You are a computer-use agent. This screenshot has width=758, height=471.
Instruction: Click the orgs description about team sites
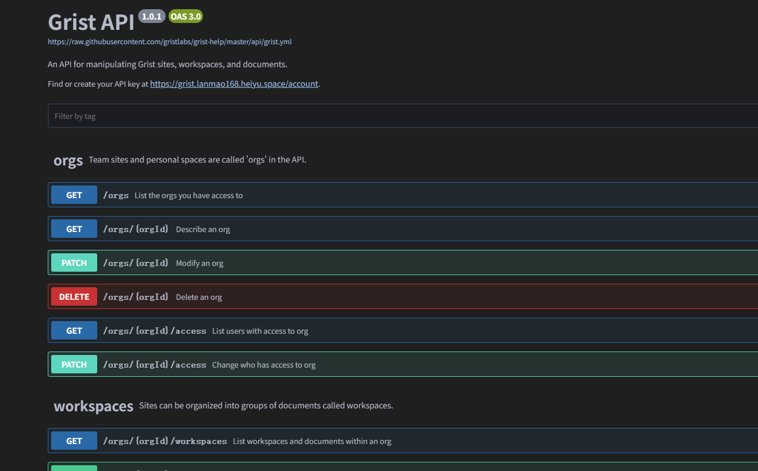(197, 160)
